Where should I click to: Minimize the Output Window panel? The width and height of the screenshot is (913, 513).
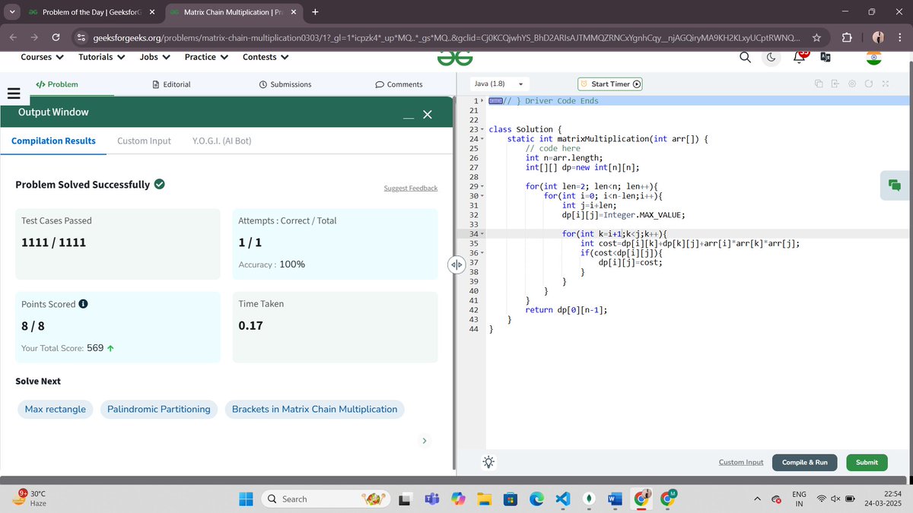[409, 117]
